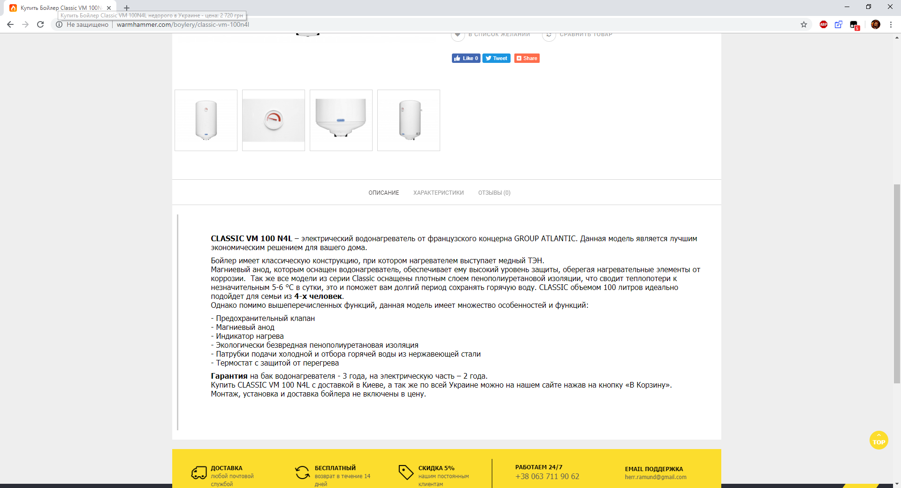Click the 'Индикатор нагрева' list line
The width and height of the screenshot is (901, 488).
[x=247, y=336]
